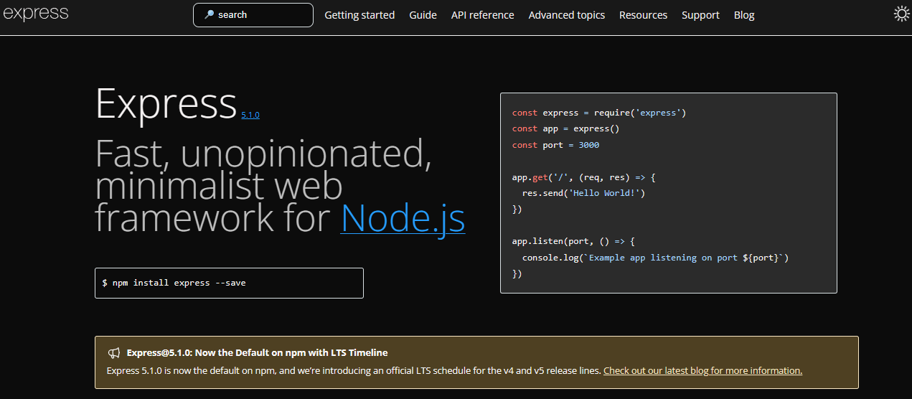Click the magnifier icon in search box
The width and height of the screenshot is (912, 399).
point(209,14)
